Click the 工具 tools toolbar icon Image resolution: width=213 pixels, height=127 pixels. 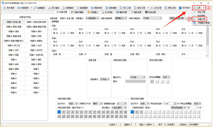(x=195, y=8)
